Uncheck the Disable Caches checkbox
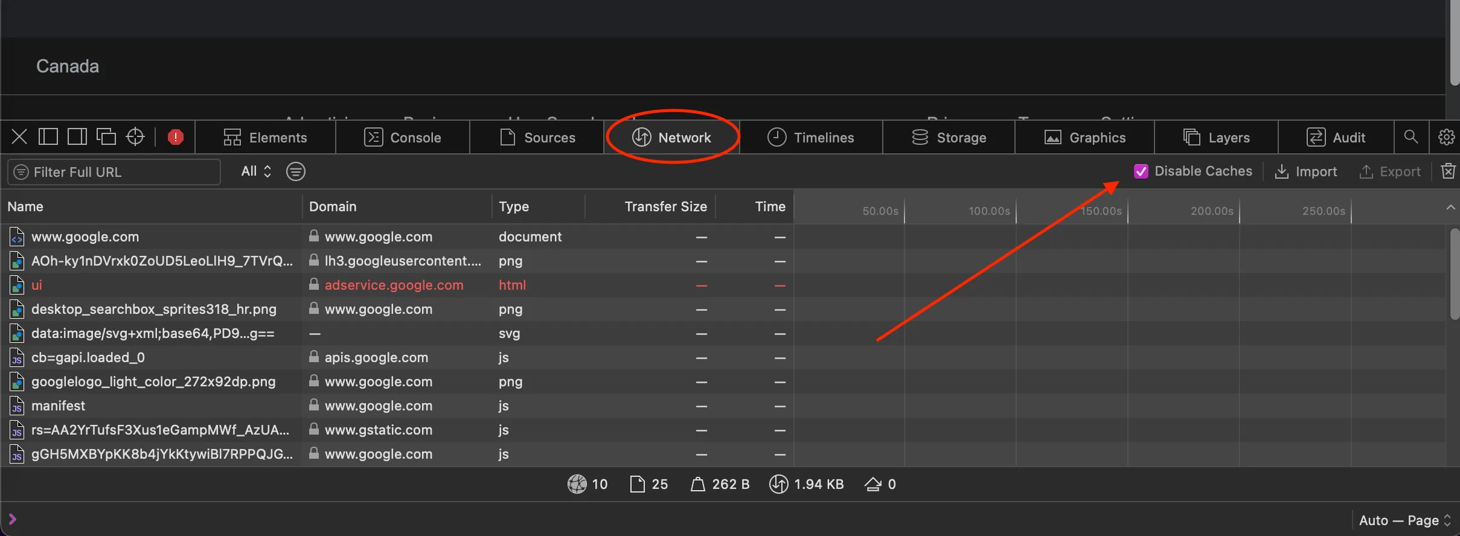 pos(1141,171)
